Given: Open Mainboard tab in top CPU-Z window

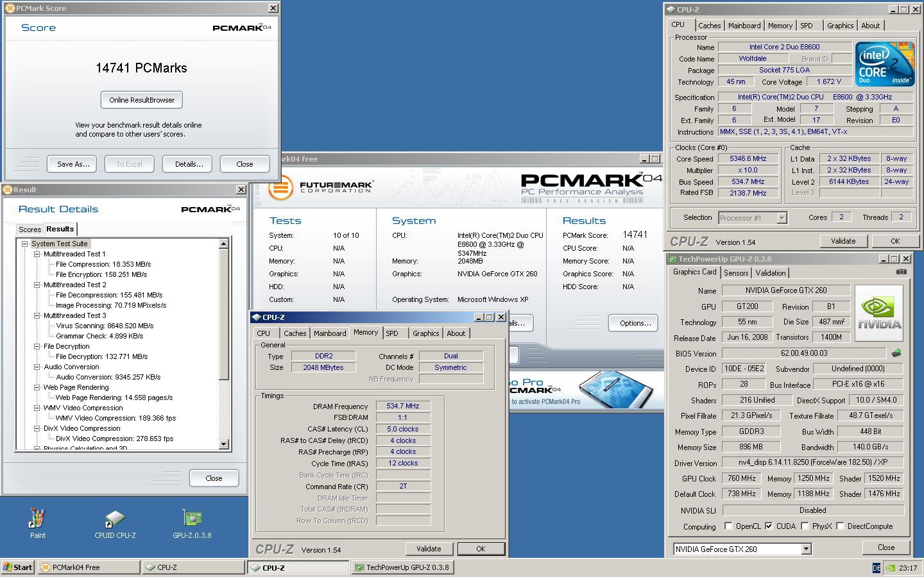Looking at the screenshot, I should [744, 26].
